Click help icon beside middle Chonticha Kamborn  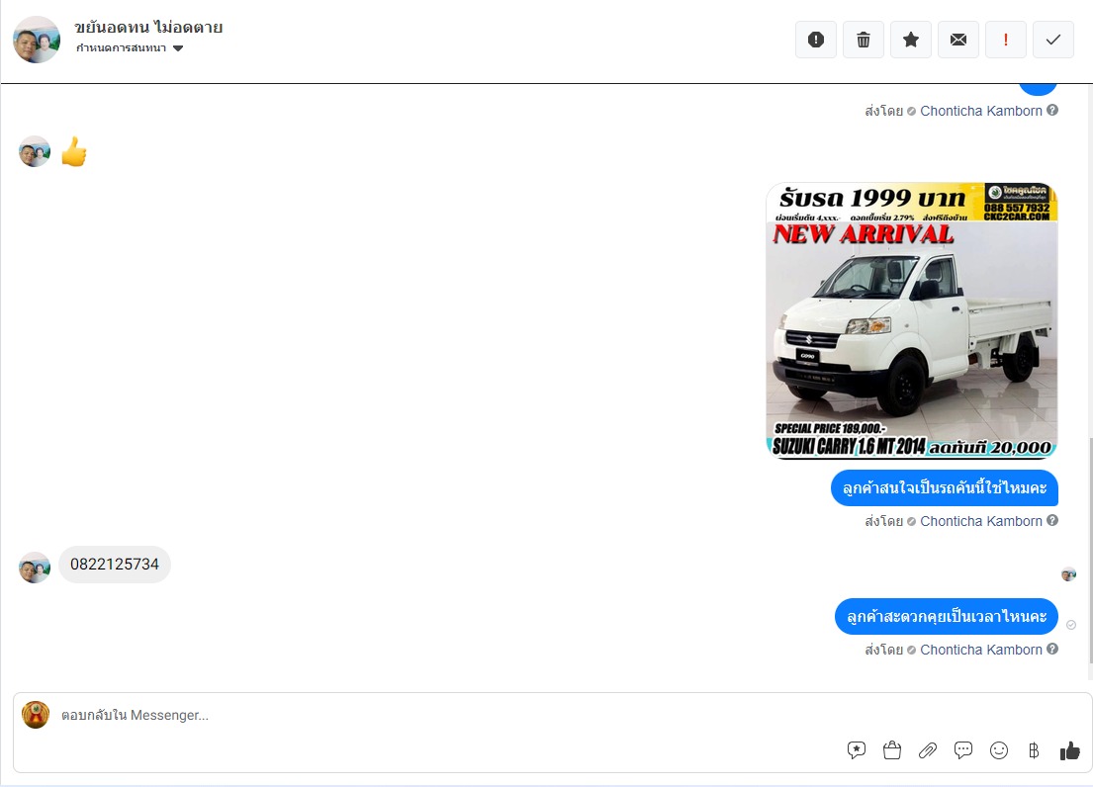tap(1052, 520)
